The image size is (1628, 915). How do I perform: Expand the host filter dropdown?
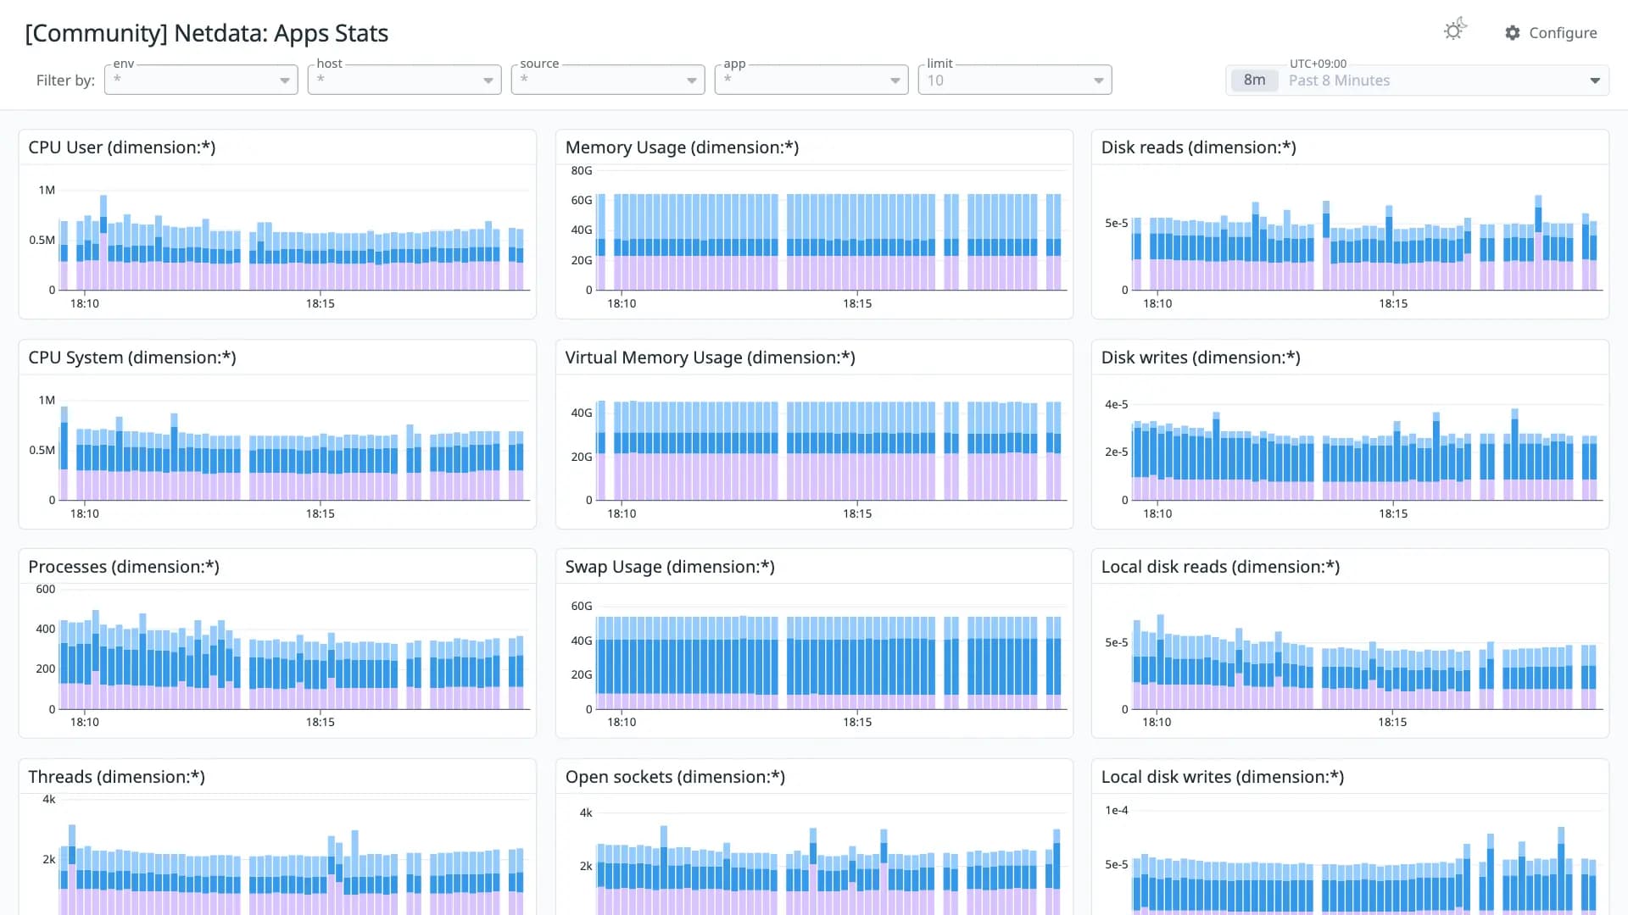coord(404,80)
